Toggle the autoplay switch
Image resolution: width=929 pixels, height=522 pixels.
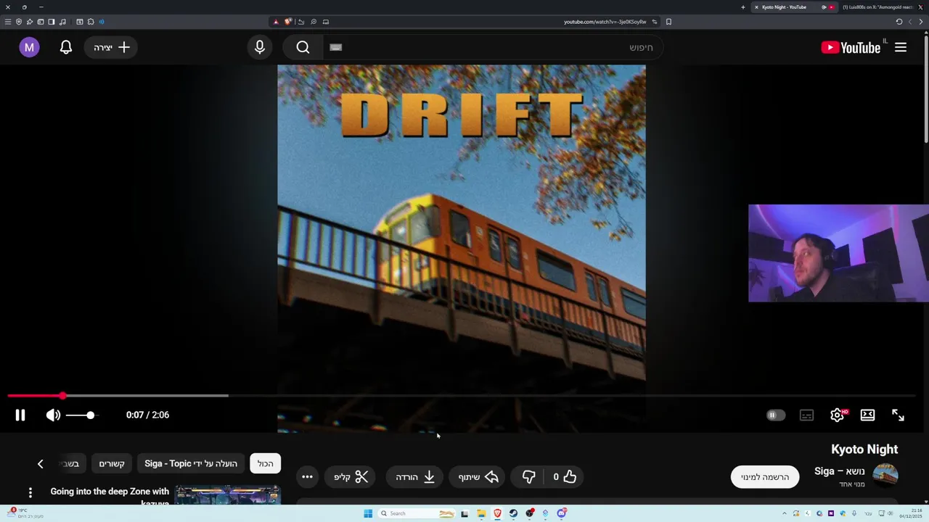(x=776, y=415)
